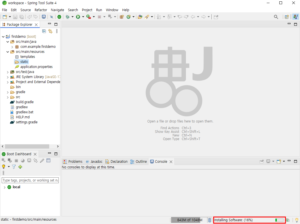The image size is (300, 224).
Task: Click the green Run play icon
Action: click(x=78, y=17)
